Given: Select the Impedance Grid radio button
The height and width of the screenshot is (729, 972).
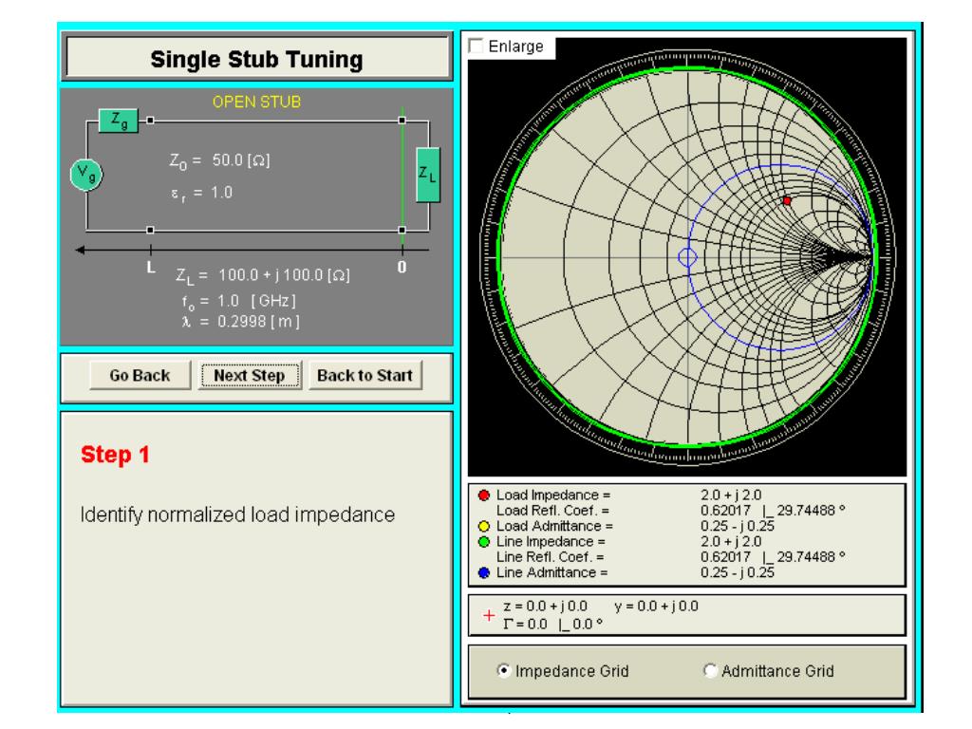Looking at the screenshot, I should click(504, 670).
